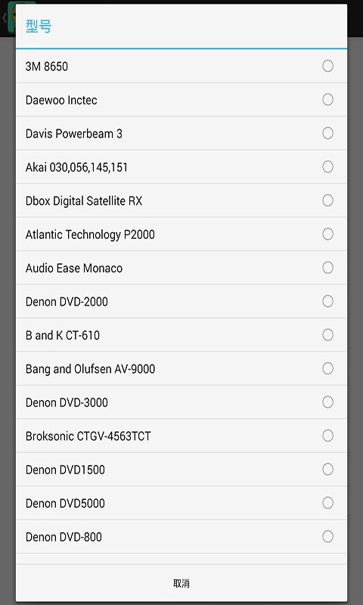Screen dimensions: 363x605
Task: Choose Daewoo Inctec radio option
Action: click(327, 100)
